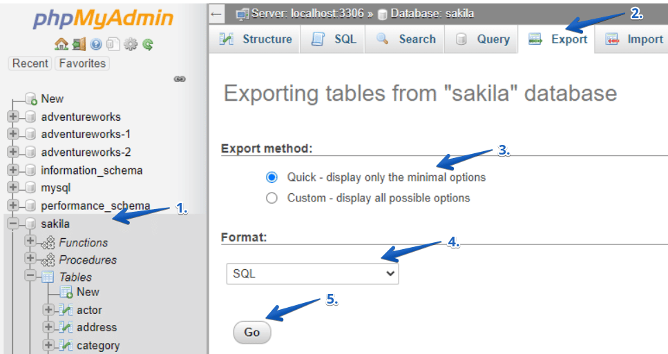Switch to the SQL tab

point(332,39)
